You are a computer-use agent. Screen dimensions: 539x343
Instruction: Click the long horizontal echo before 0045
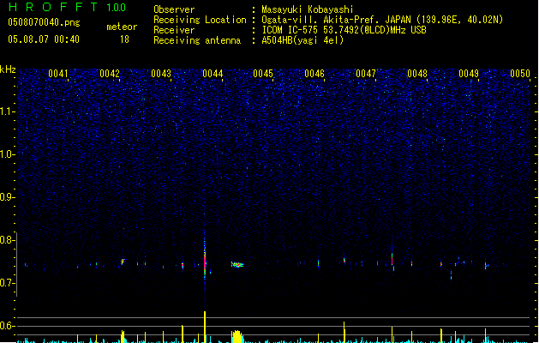click(x=237, y=265)
